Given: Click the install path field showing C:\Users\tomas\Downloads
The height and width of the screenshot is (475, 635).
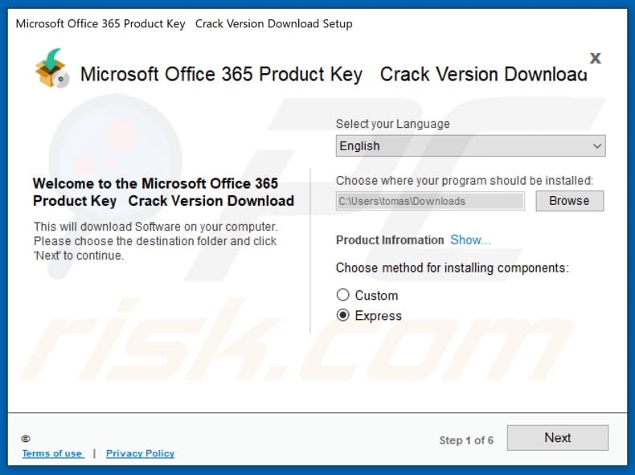Looking at the screenshot, I should 430,201.
